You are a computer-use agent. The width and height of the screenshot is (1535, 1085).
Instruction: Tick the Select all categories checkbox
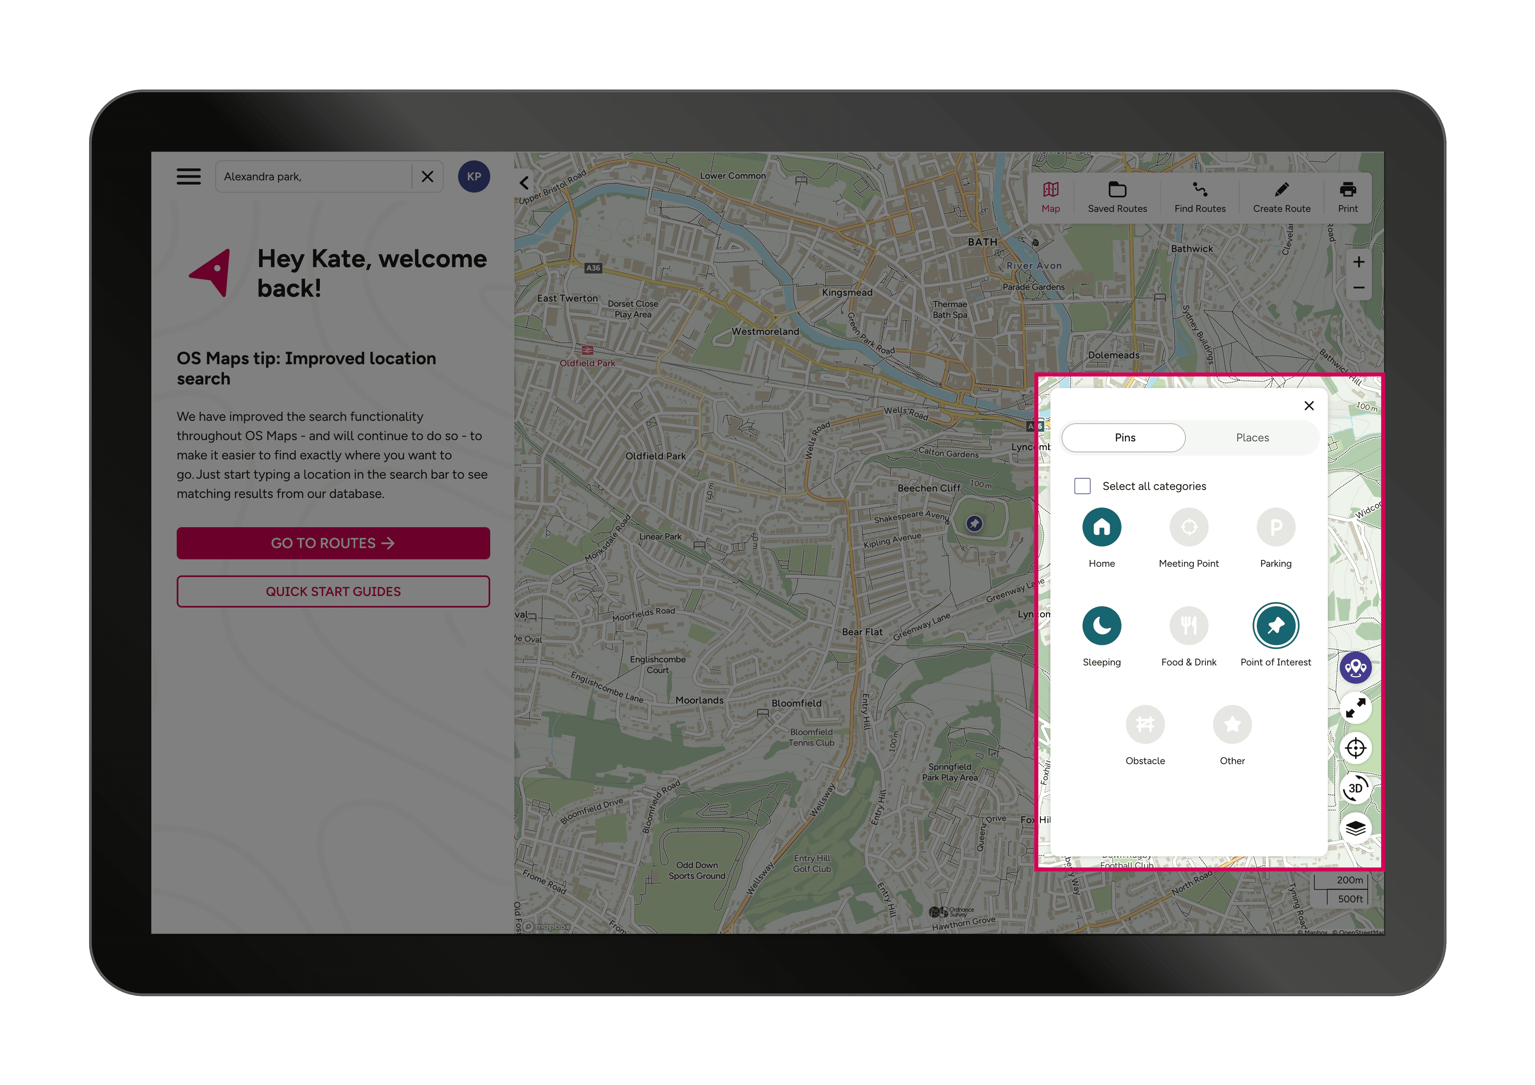[x=1082, y=486]
